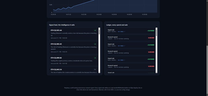
Task: Select the ETH $2,903.45 signal heading
Action: click(x=56, y=44)
